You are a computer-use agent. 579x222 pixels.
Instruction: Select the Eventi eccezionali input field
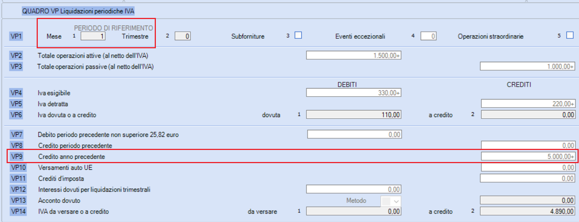428,36
